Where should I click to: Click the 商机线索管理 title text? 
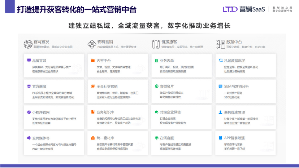click(x=235, y=112)
